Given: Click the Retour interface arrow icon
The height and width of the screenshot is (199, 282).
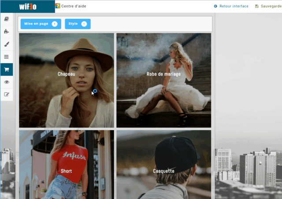Looking at the screenshot, I should (215, 6).
